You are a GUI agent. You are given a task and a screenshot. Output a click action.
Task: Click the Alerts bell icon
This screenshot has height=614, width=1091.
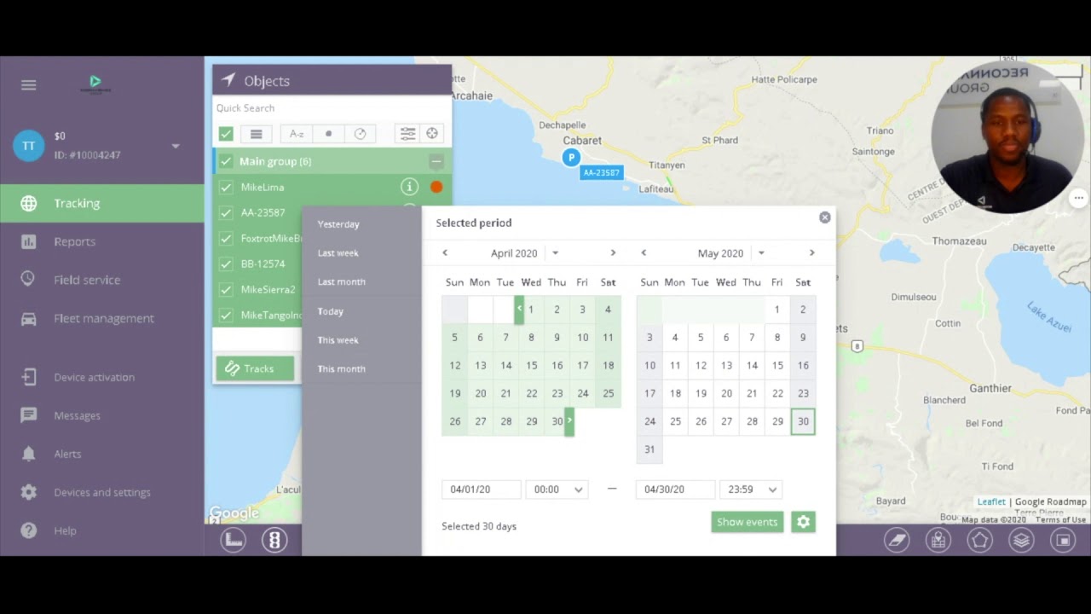click(x=28, y=454)
